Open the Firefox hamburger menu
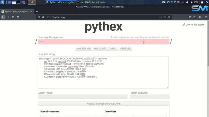This screenshot has width=209, height=117. [206, 17]
